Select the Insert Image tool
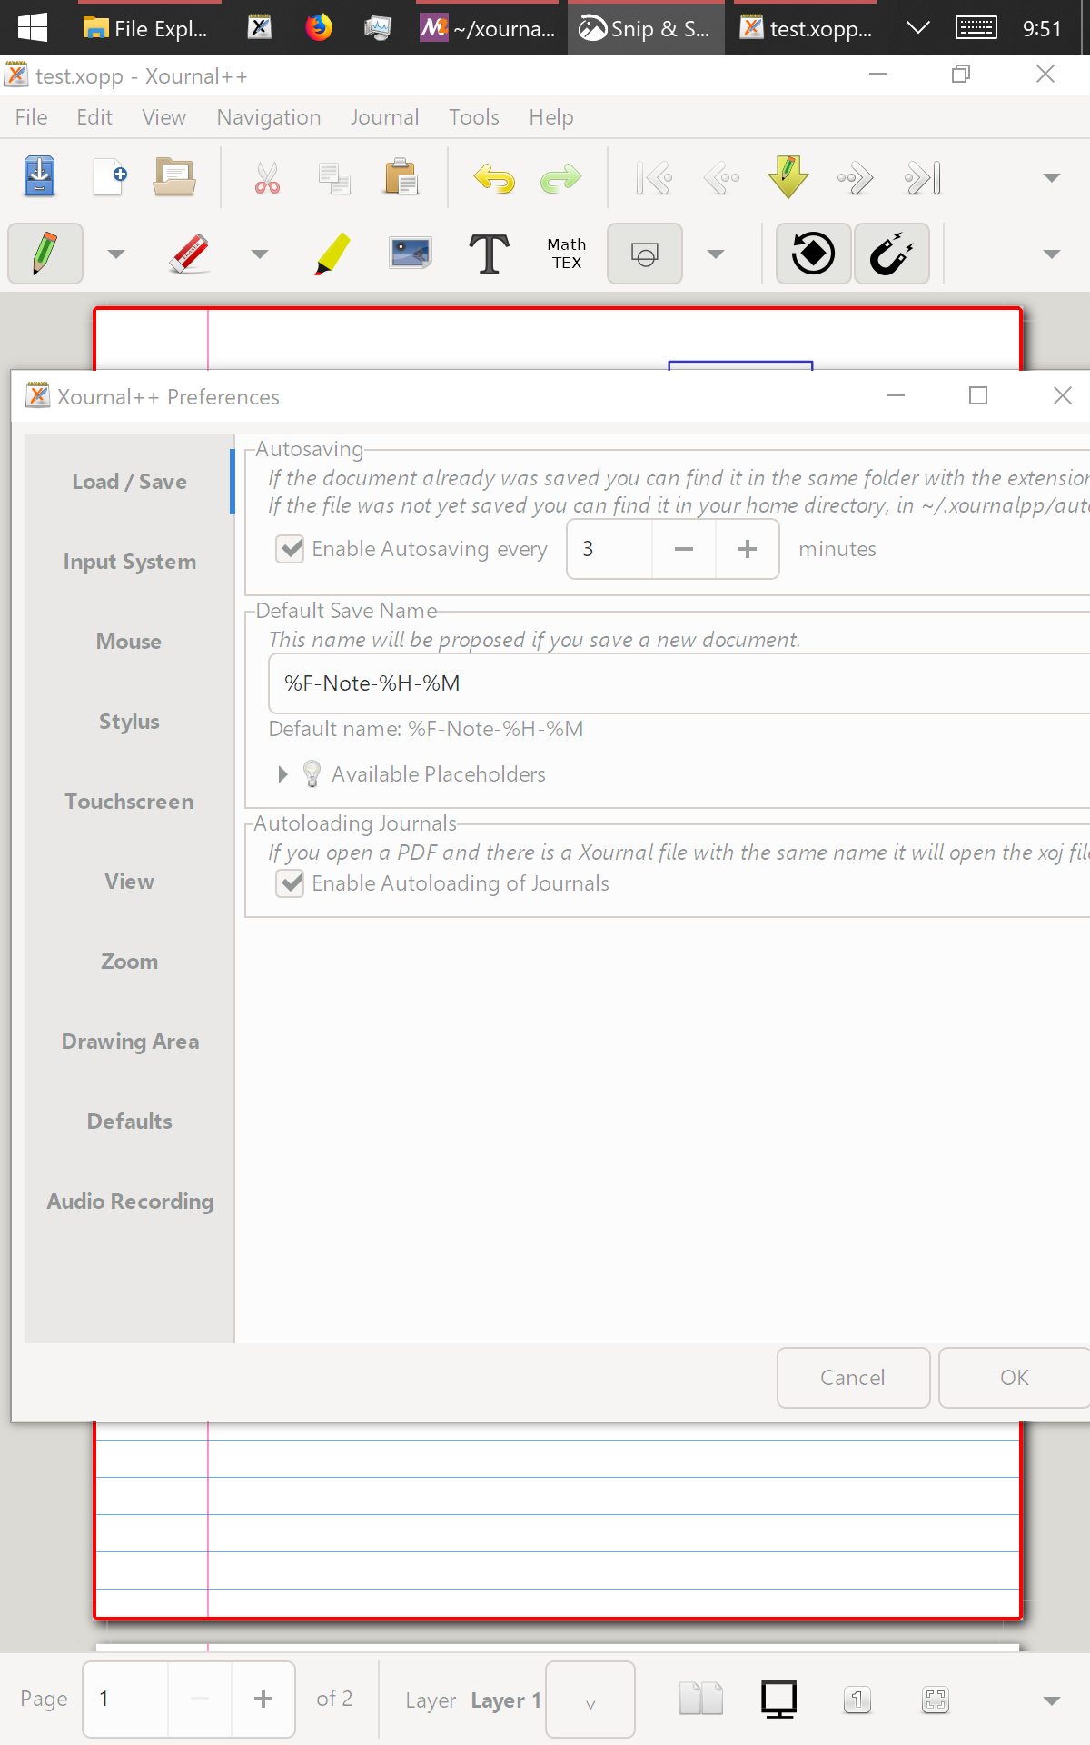This screenshot has width=1090, height=1745. point(411,254)
